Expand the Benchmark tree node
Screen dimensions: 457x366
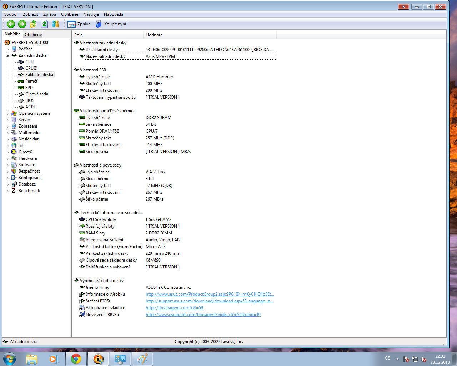7,191
